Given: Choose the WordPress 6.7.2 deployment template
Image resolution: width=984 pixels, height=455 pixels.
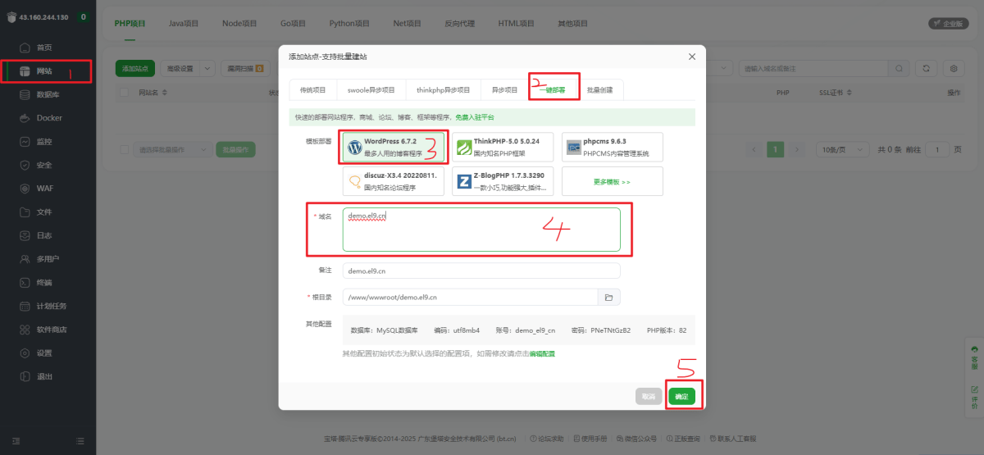Looking at the screenshot, I should pos(394,148).
